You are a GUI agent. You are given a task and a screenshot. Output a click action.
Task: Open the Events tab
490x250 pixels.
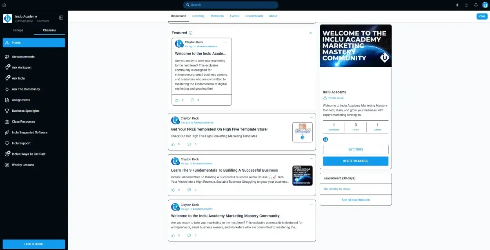(x=234, y=16)
